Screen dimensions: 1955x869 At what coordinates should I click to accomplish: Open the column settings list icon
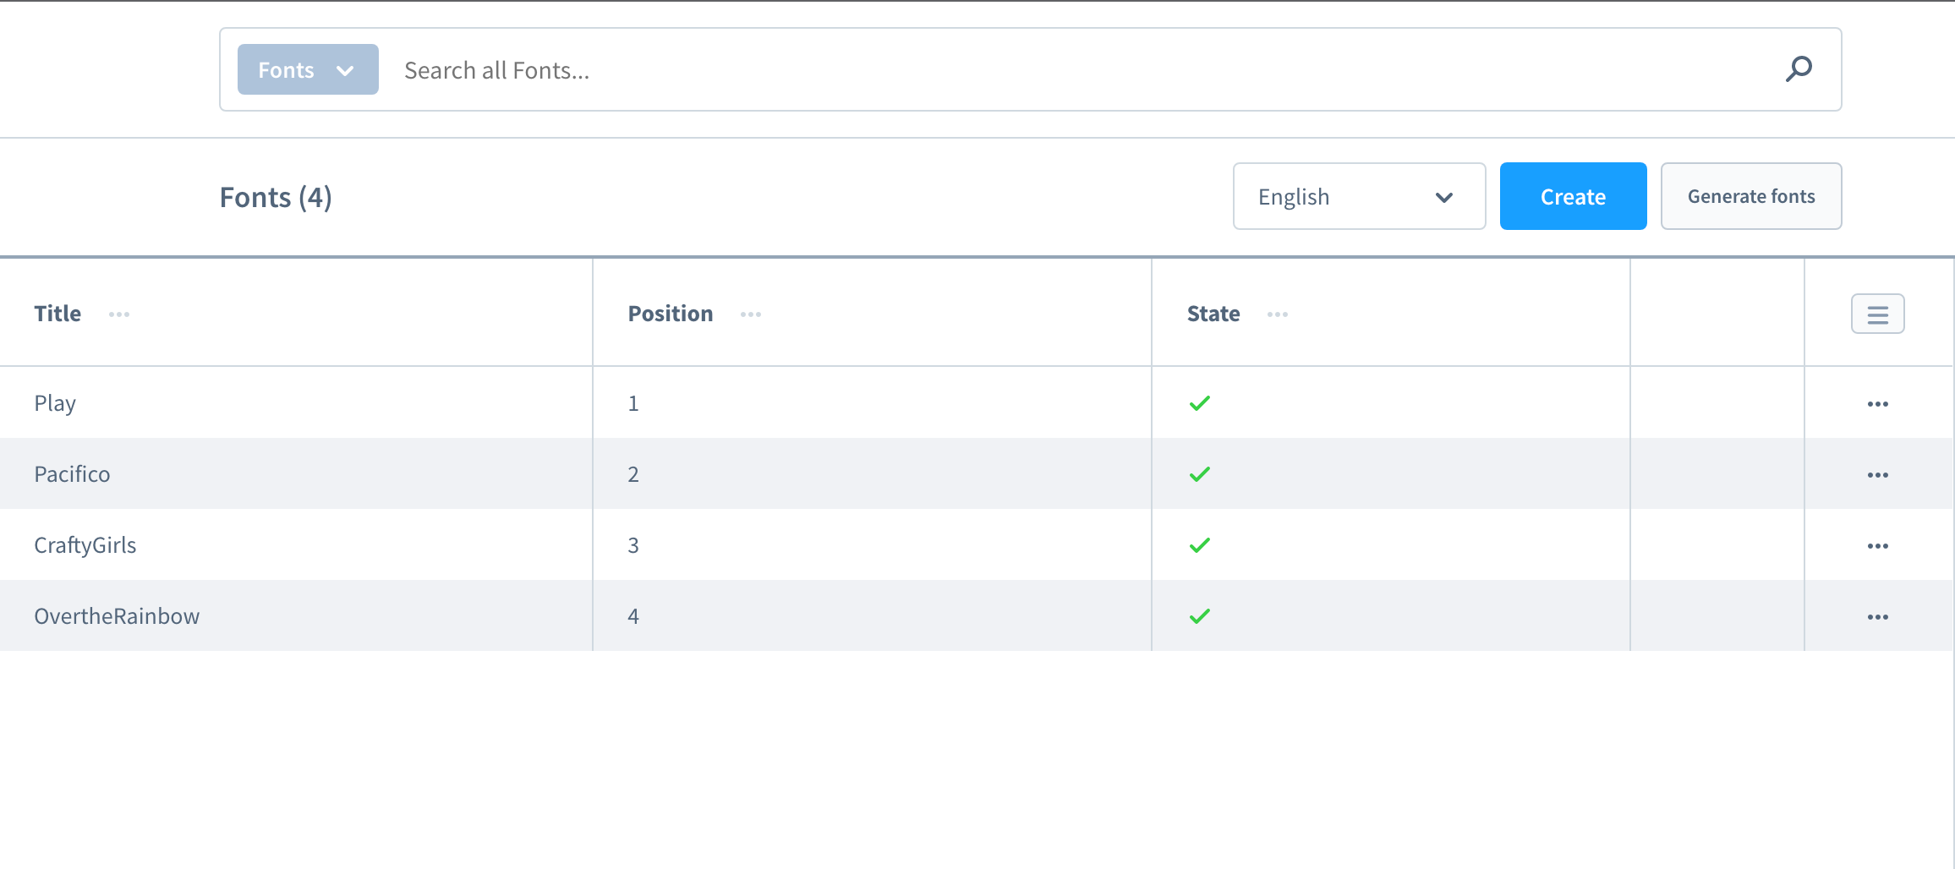[x=1877, y=314]
